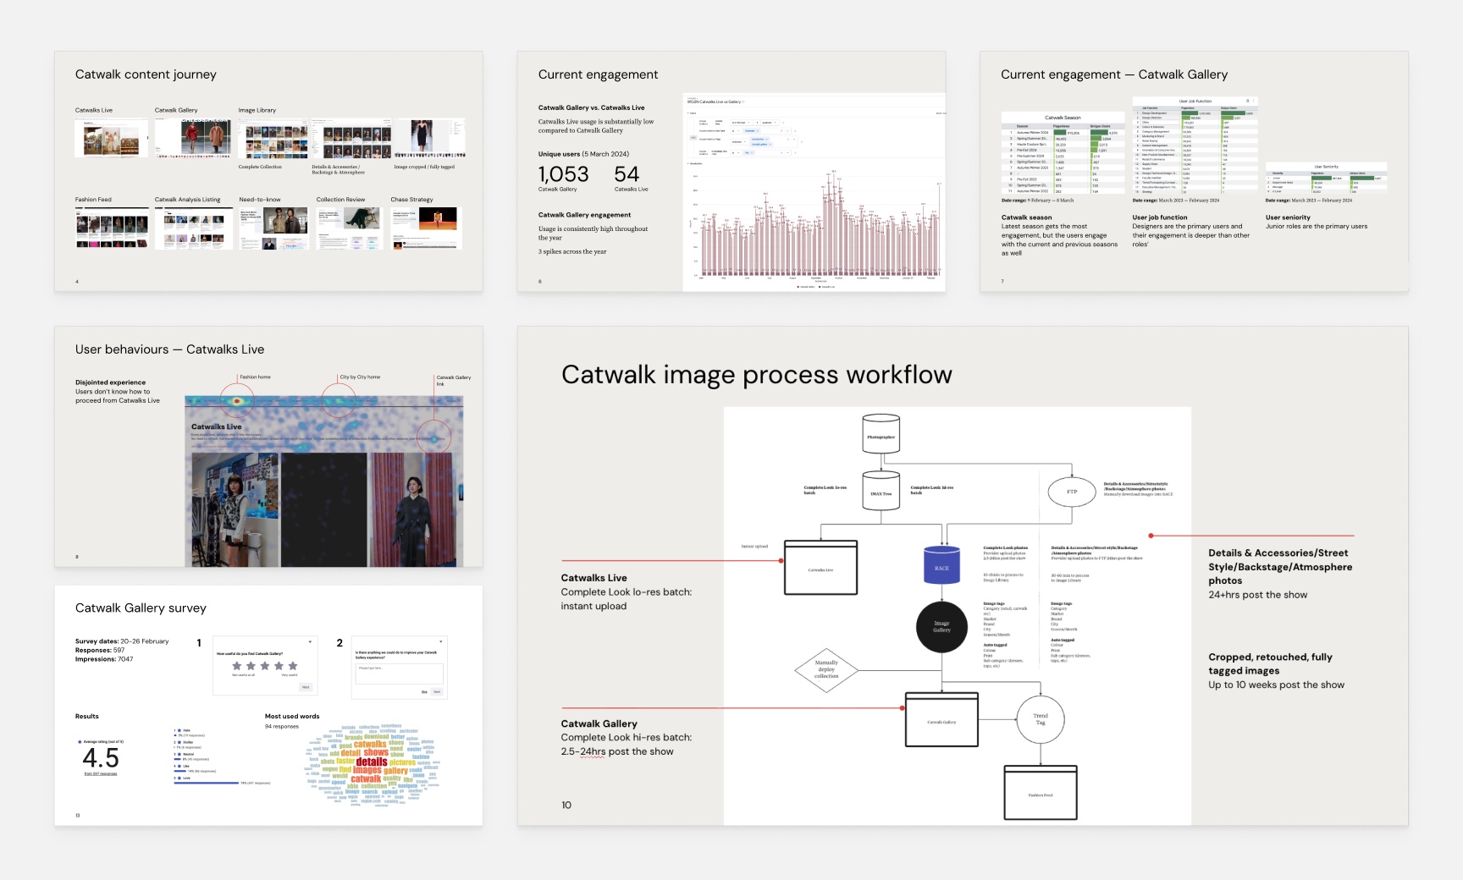Click the 'Image cropped / fully tagged' thumbnail
The width and height of the screenshot is (1463, 880).
(429, 137)
